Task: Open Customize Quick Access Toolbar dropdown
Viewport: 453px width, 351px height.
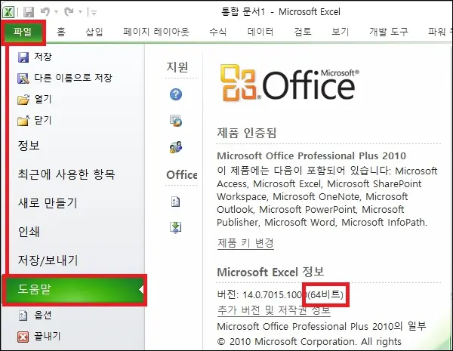Action: click(94, 12)
